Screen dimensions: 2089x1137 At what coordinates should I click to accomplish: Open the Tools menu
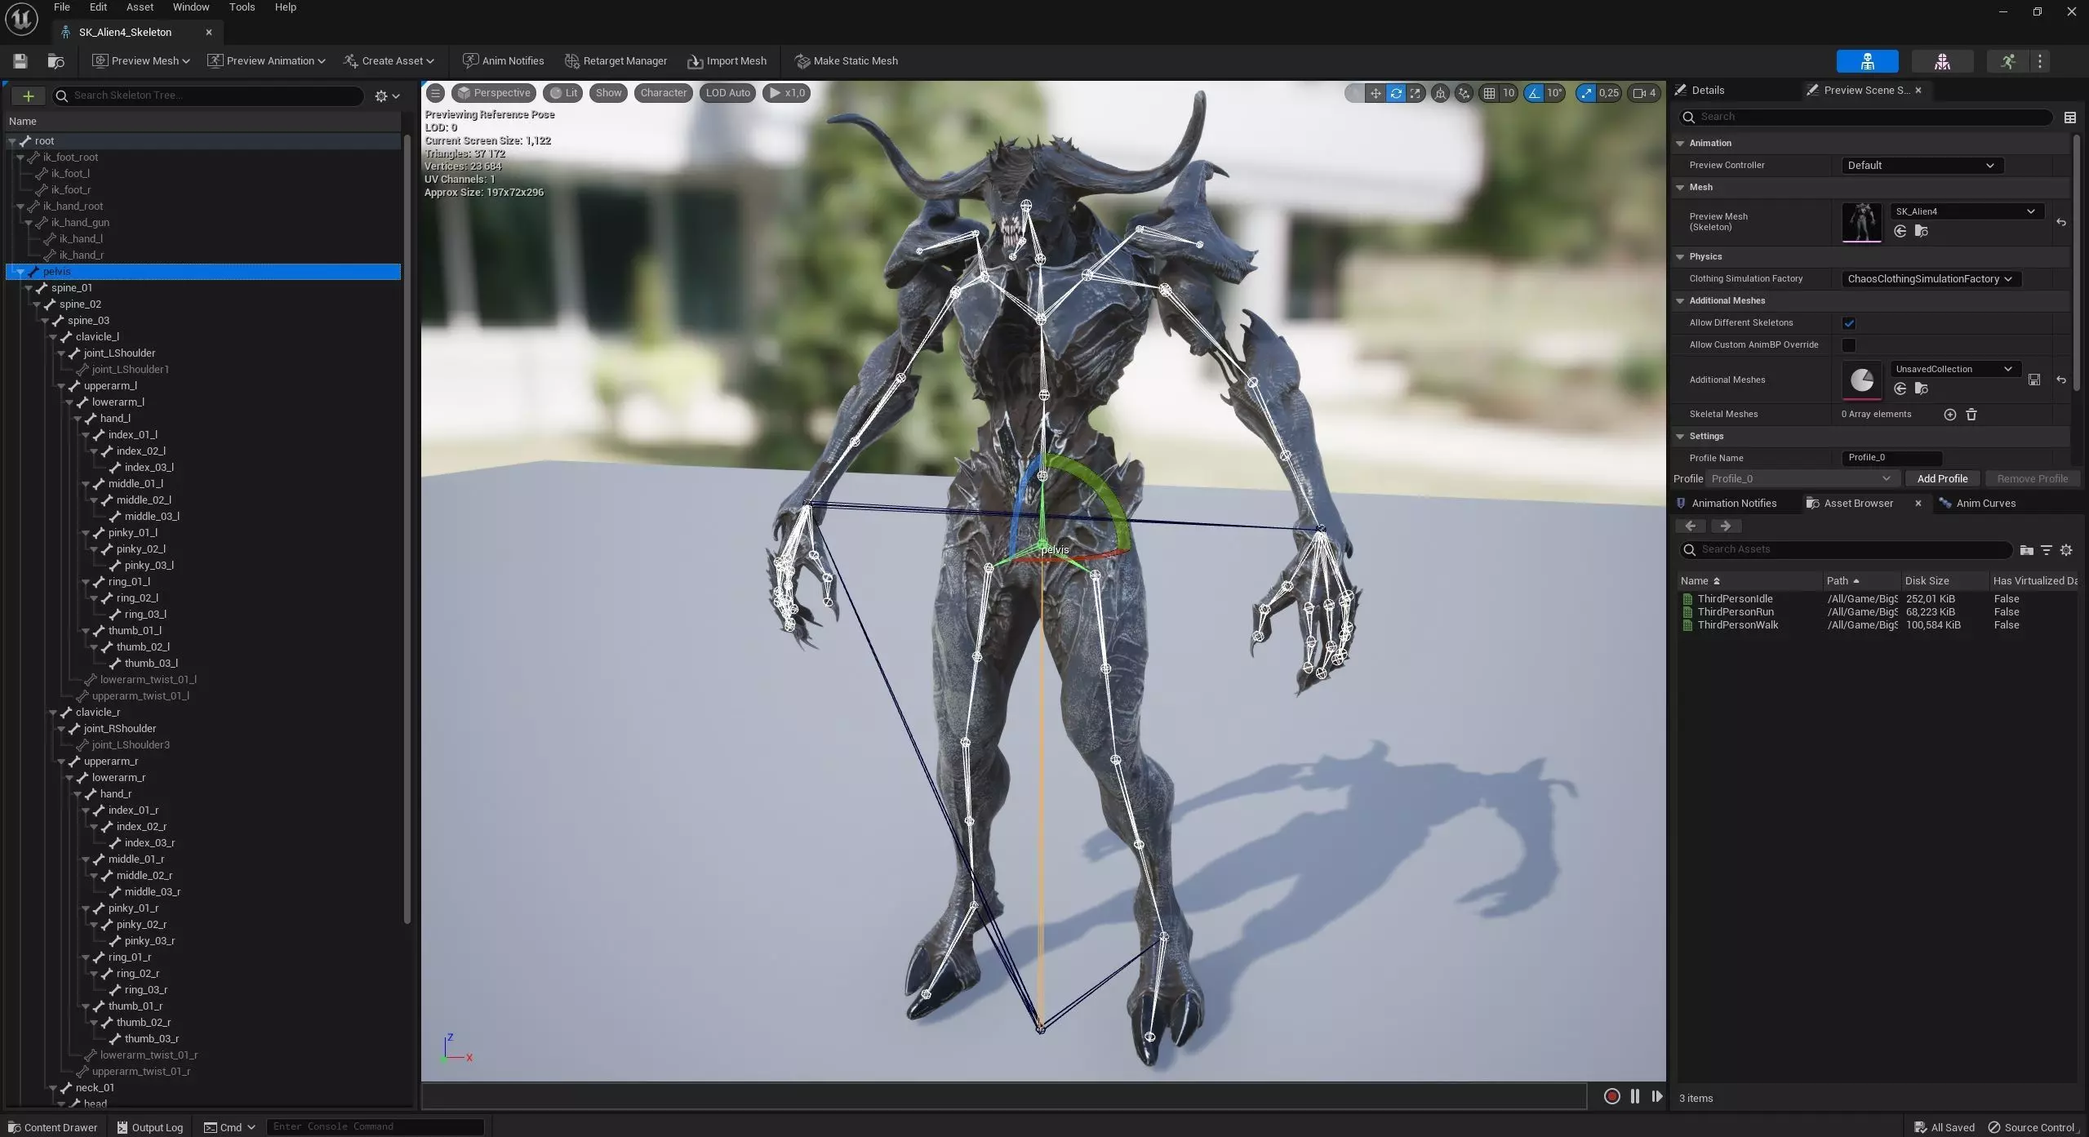point(242,7)
